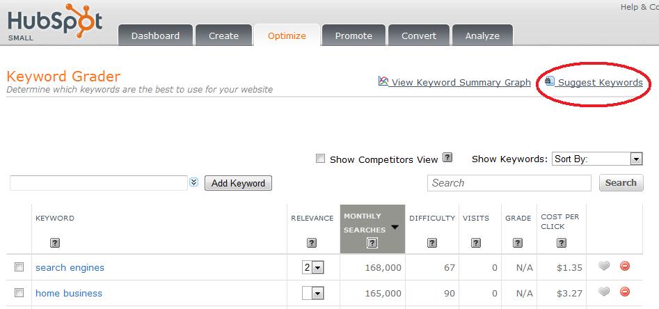
Task: Open the search engines keyword link
Action: tap(70, 267)
